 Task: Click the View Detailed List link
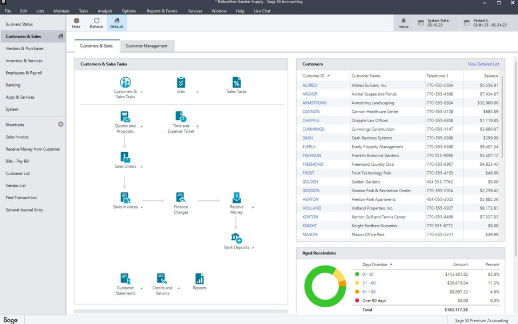click(483, 64)
